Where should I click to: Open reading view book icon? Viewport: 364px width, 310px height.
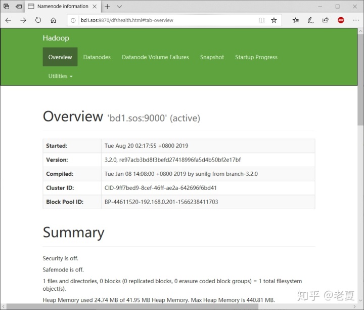(x=261, y=20)
